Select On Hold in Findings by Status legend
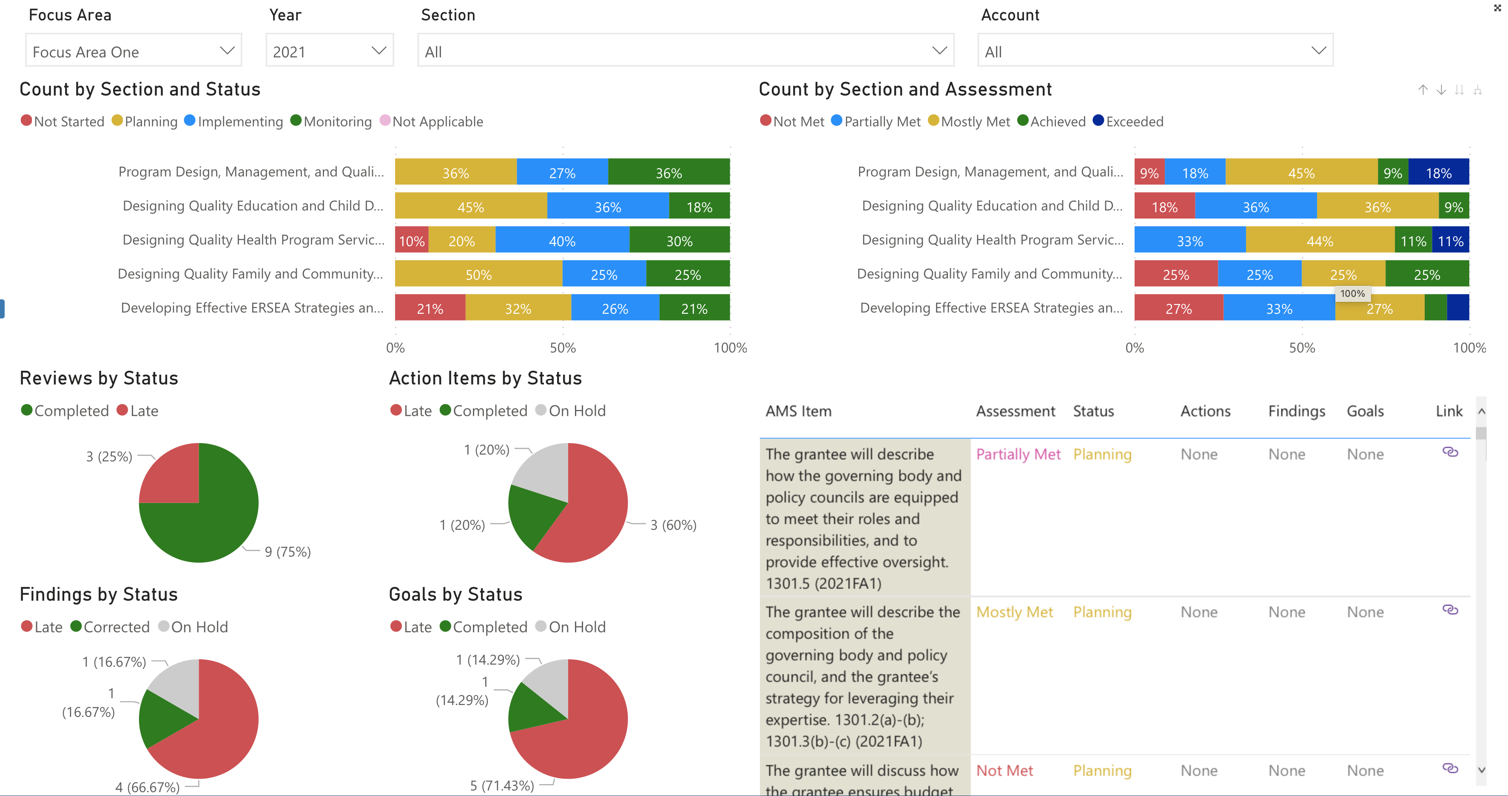The height and width of the screenshot is (796, 1508). (193, 627)
